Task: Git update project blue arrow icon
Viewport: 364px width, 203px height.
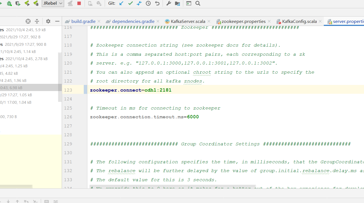Action: click(121, 3)
